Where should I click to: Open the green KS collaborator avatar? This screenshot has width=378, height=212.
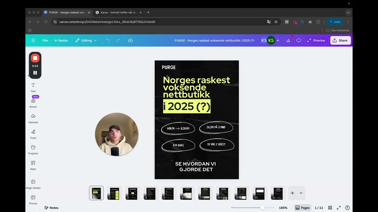click(x=271, y=40)
